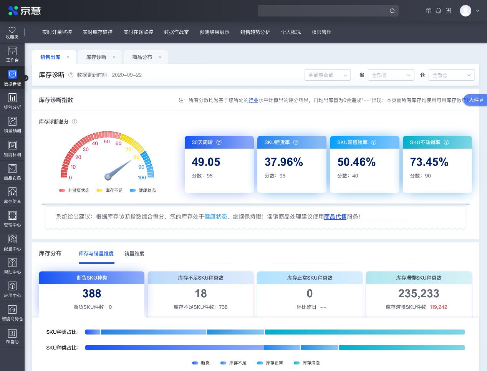Click the search magnifier icon
Screen dimensions: 487x371
[392, 11]
